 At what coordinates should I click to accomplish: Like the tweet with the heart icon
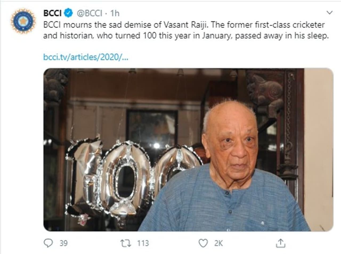(x=203, y=243)
